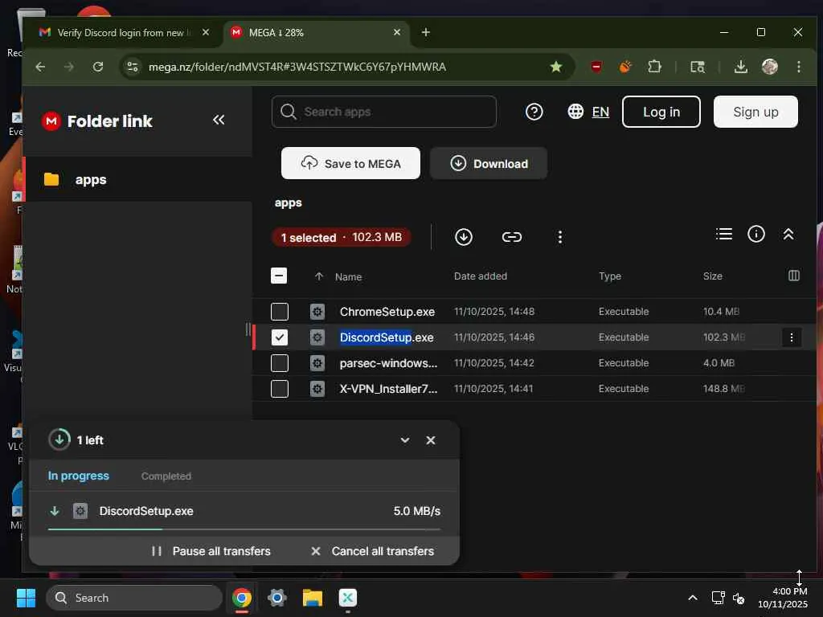This screenshot has width=823, height=617.
Task: Click Save to MEGA button
Action: 350,163
